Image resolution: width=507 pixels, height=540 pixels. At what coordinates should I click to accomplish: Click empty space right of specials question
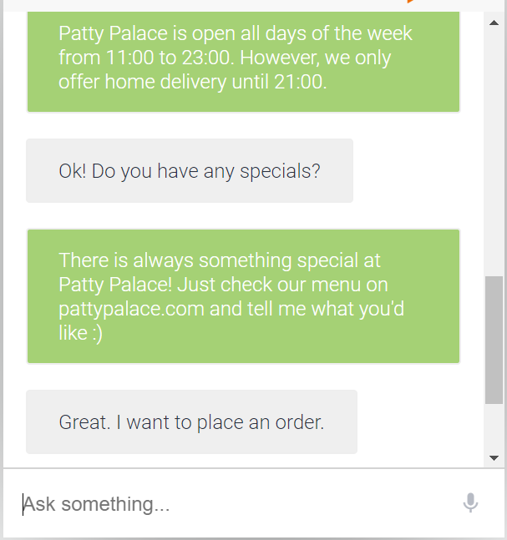point(417,171)
